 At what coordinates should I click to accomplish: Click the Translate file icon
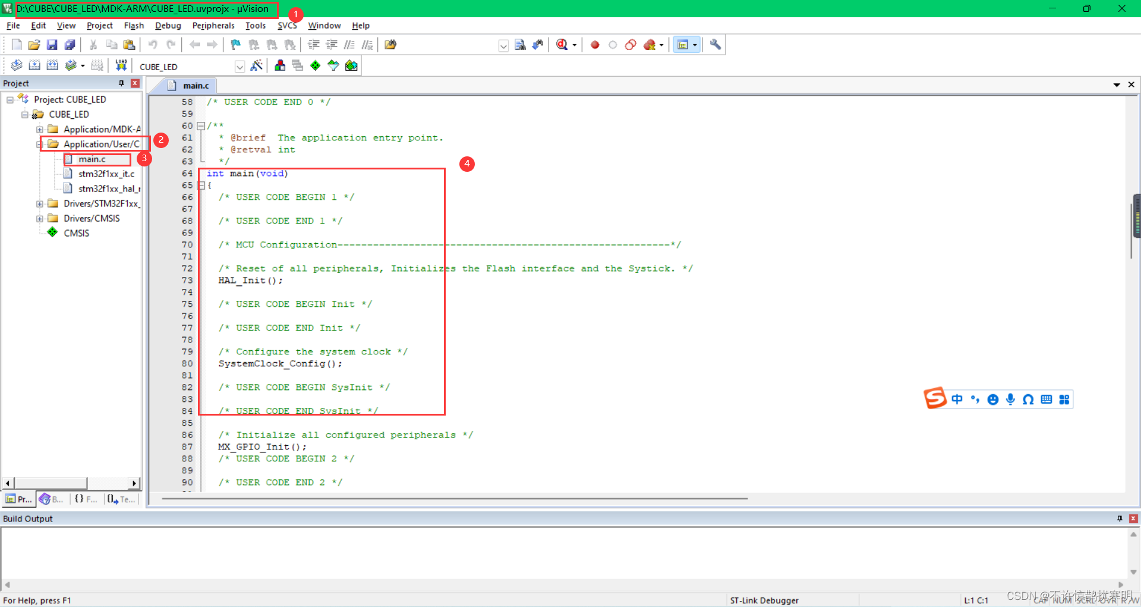point(17,65)
